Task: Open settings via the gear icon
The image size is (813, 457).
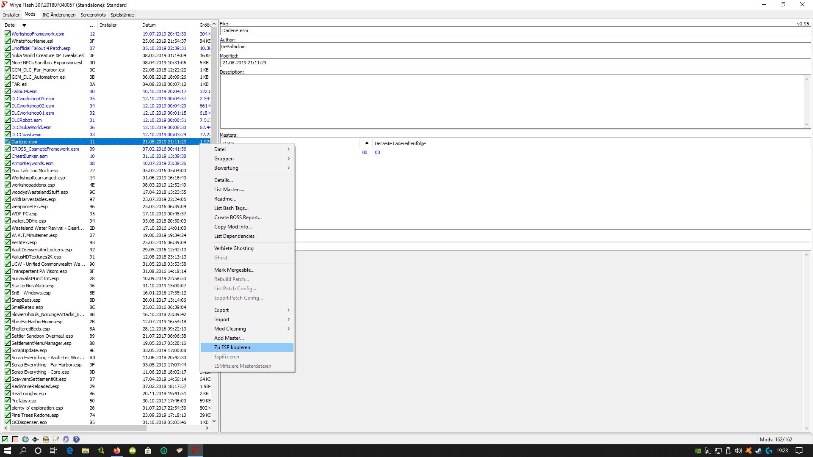Action: [66, 439]
